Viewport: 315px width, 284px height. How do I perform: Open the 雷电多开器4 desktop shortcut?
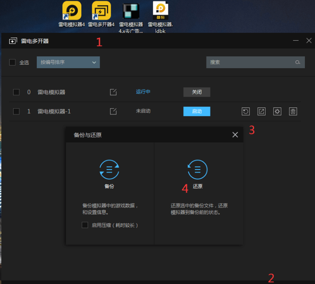[101, 11]
